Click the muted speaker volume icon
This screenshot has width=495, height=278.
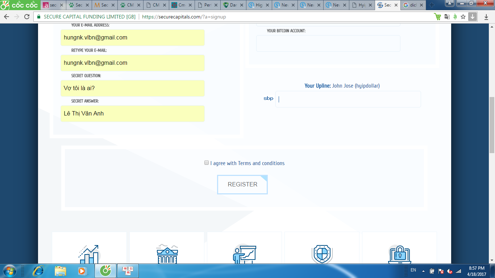coord(450,271)
